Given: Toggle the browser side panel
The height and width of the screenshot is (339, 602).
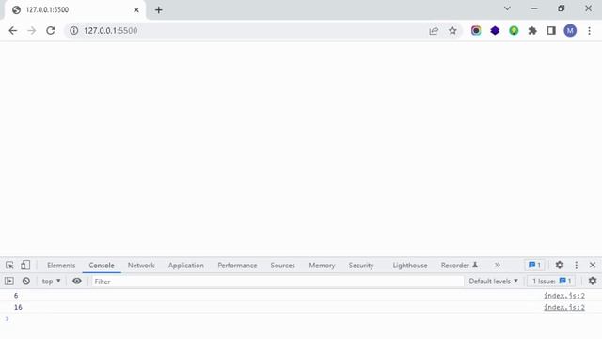Looking at the screenshot, I should point(551,31).
